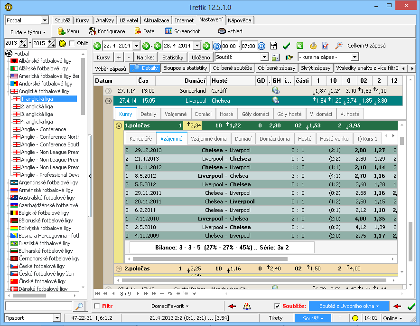The image size is (420, 326).
Task: Go to last record in navigator
Action: (154, 294)
